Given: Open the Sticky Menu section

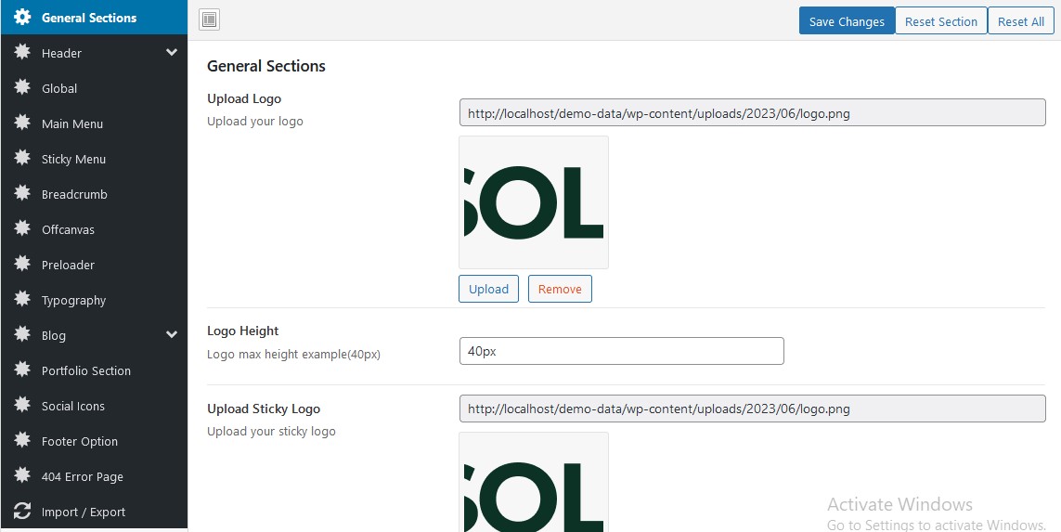Looking at the screenshot, I should tap(73, 159).
